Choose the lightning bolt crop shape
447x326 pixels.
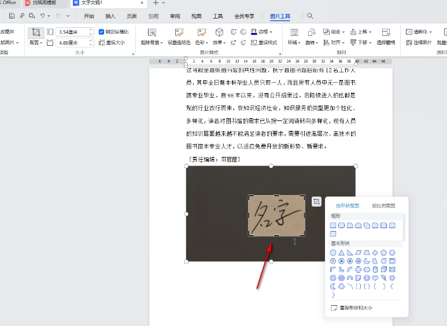pyautogui.click(x=384, y=278)
